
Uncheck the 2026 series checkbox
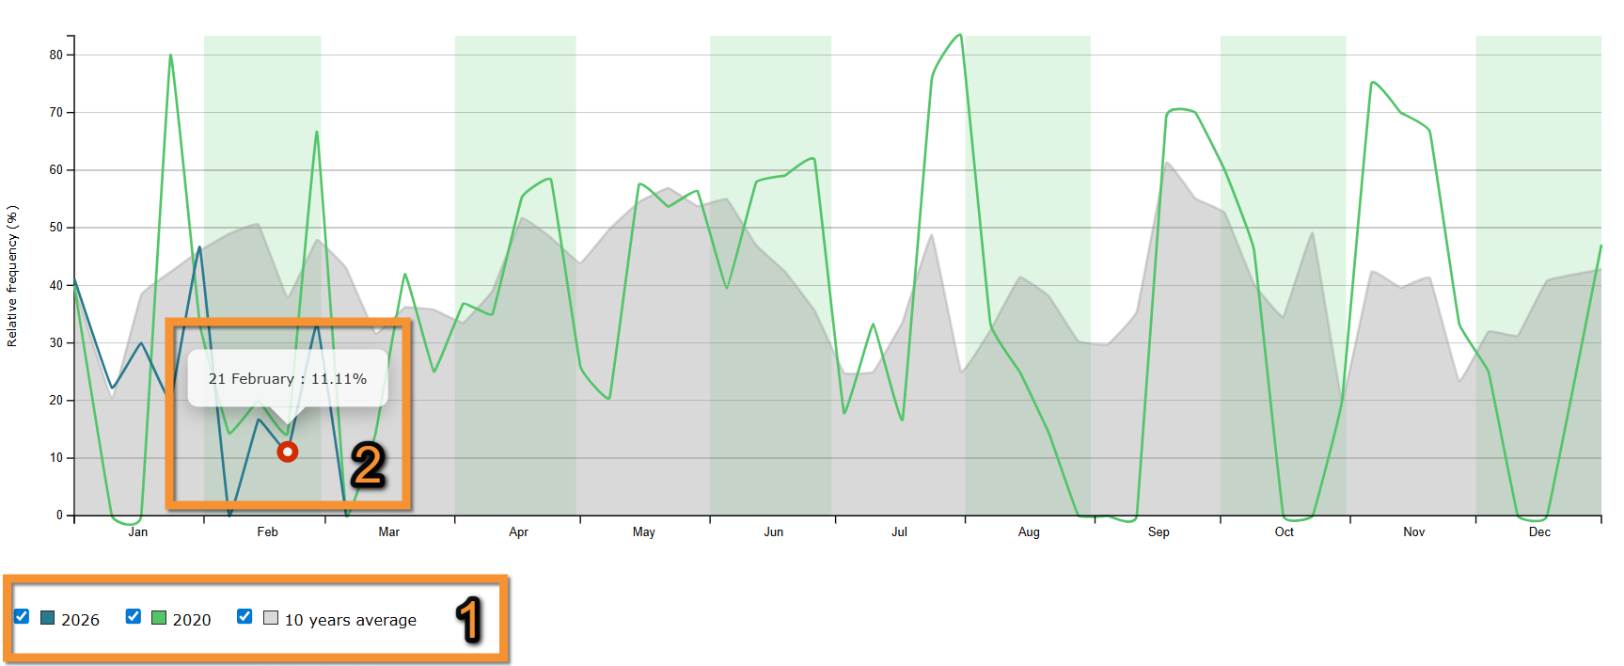[22, 617]
